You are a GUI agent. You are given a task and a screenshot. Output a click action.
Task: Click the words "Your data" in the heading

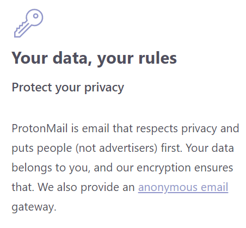(x=51, y=58)
